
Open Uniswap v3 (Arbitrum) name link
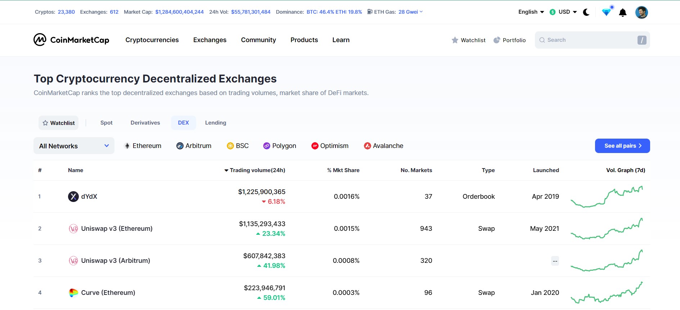coord(116,261)
